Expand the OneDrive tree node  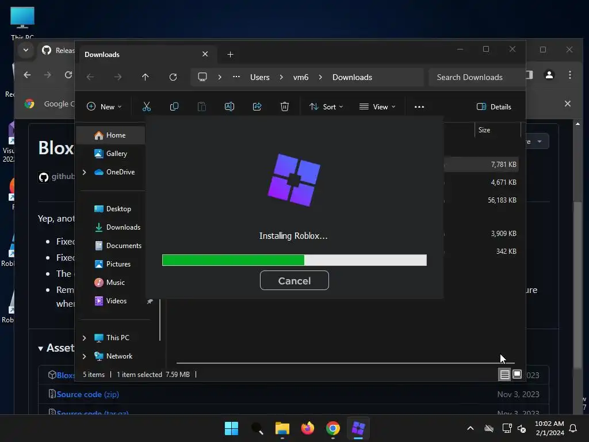coord(84,172)
